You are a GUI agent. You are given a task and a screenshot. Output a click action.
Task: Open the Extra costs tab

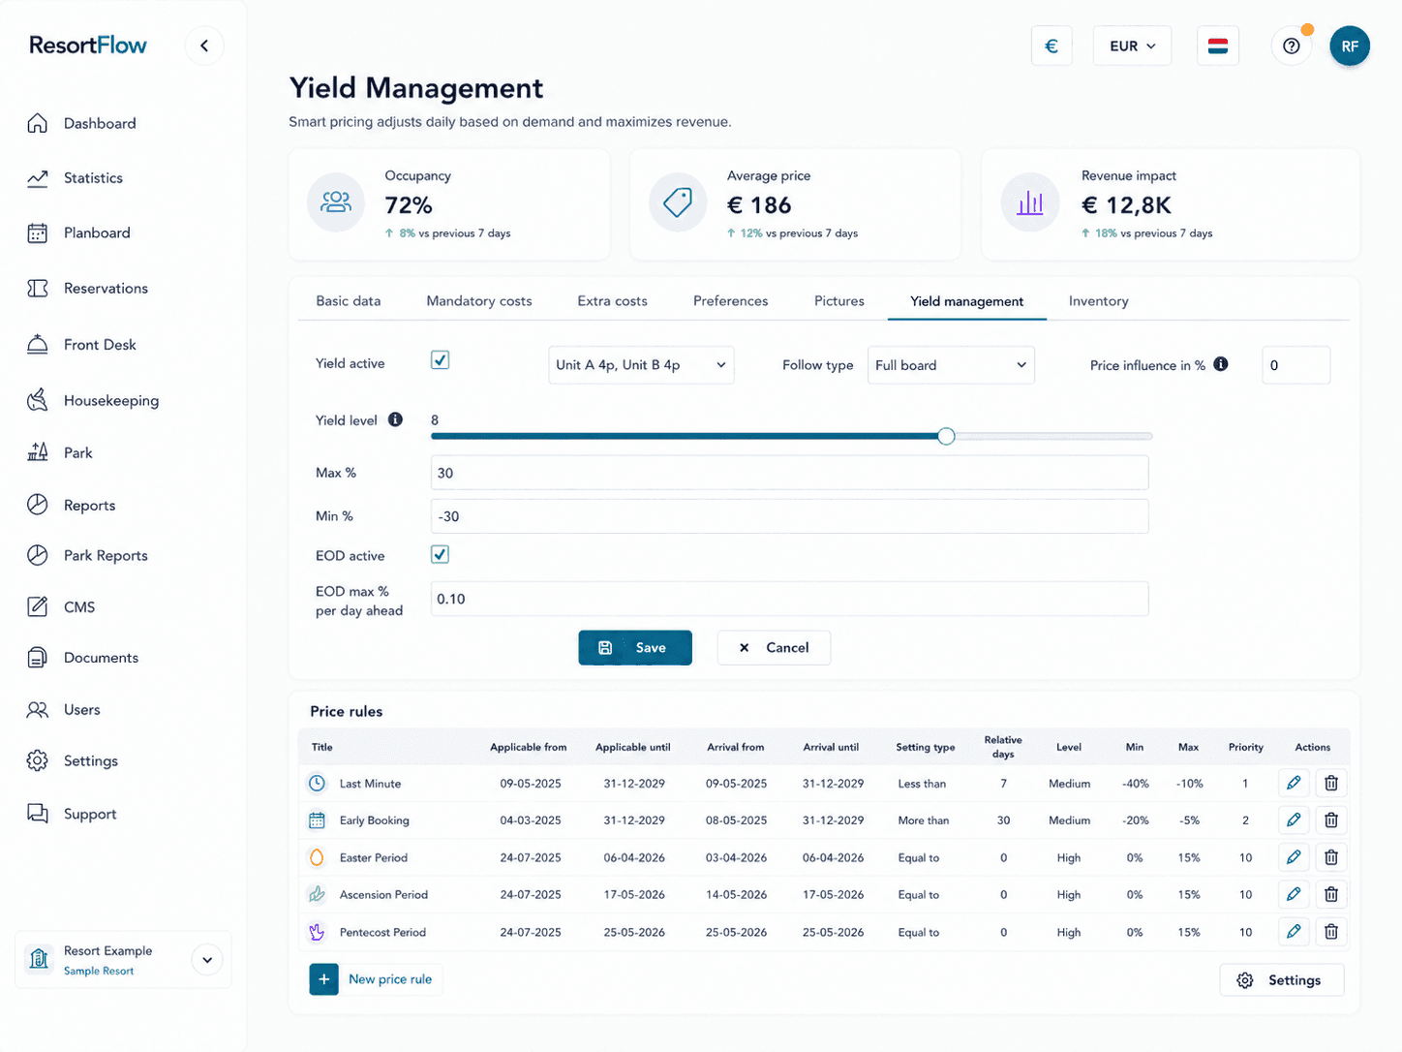(x=613, y=301)
